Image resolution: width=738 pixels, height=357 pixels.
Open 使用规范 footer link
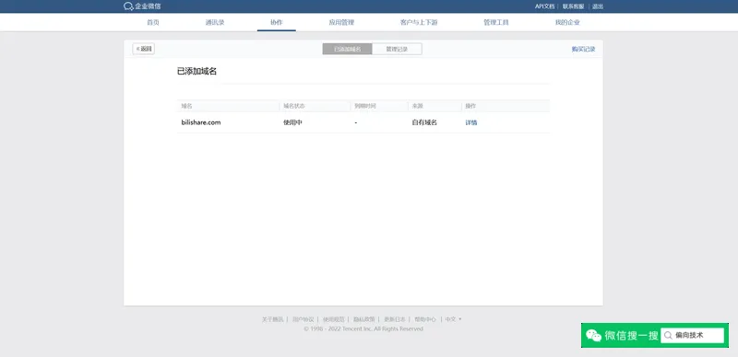coord(334,319)
